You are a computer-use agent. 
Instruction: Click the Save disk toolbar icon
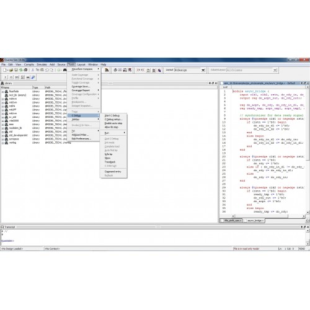16,70
